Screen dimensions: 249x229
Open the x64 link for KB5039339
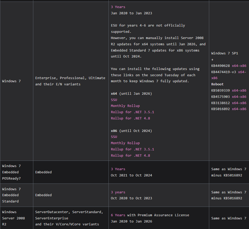[x=235, y=91]
